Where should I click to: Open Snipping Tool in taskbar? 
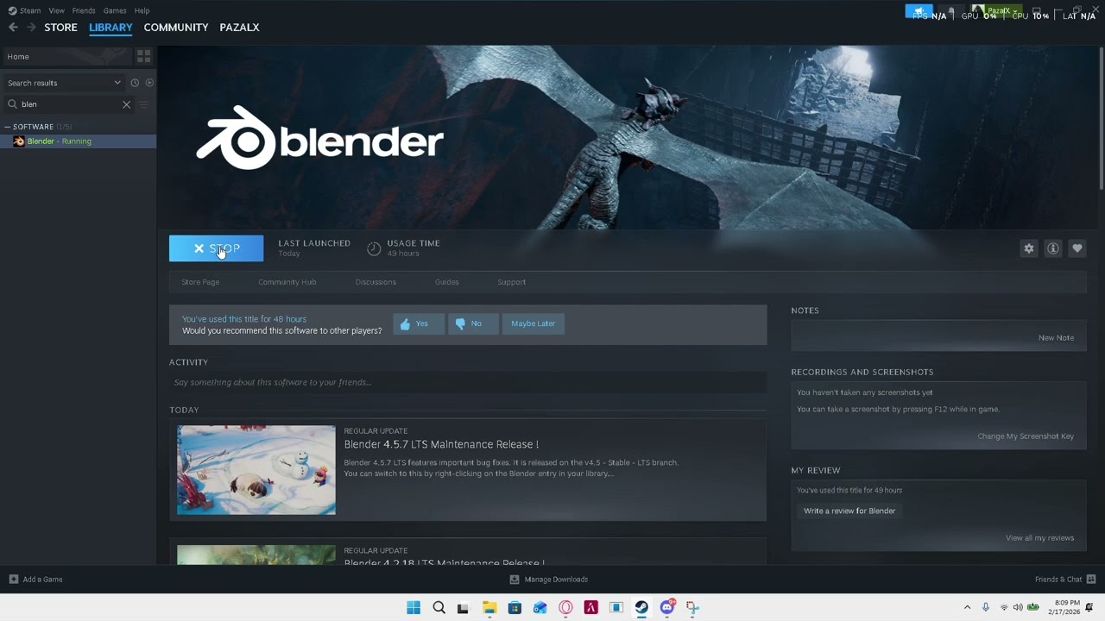pyautogui.click(x=692, y=608)
